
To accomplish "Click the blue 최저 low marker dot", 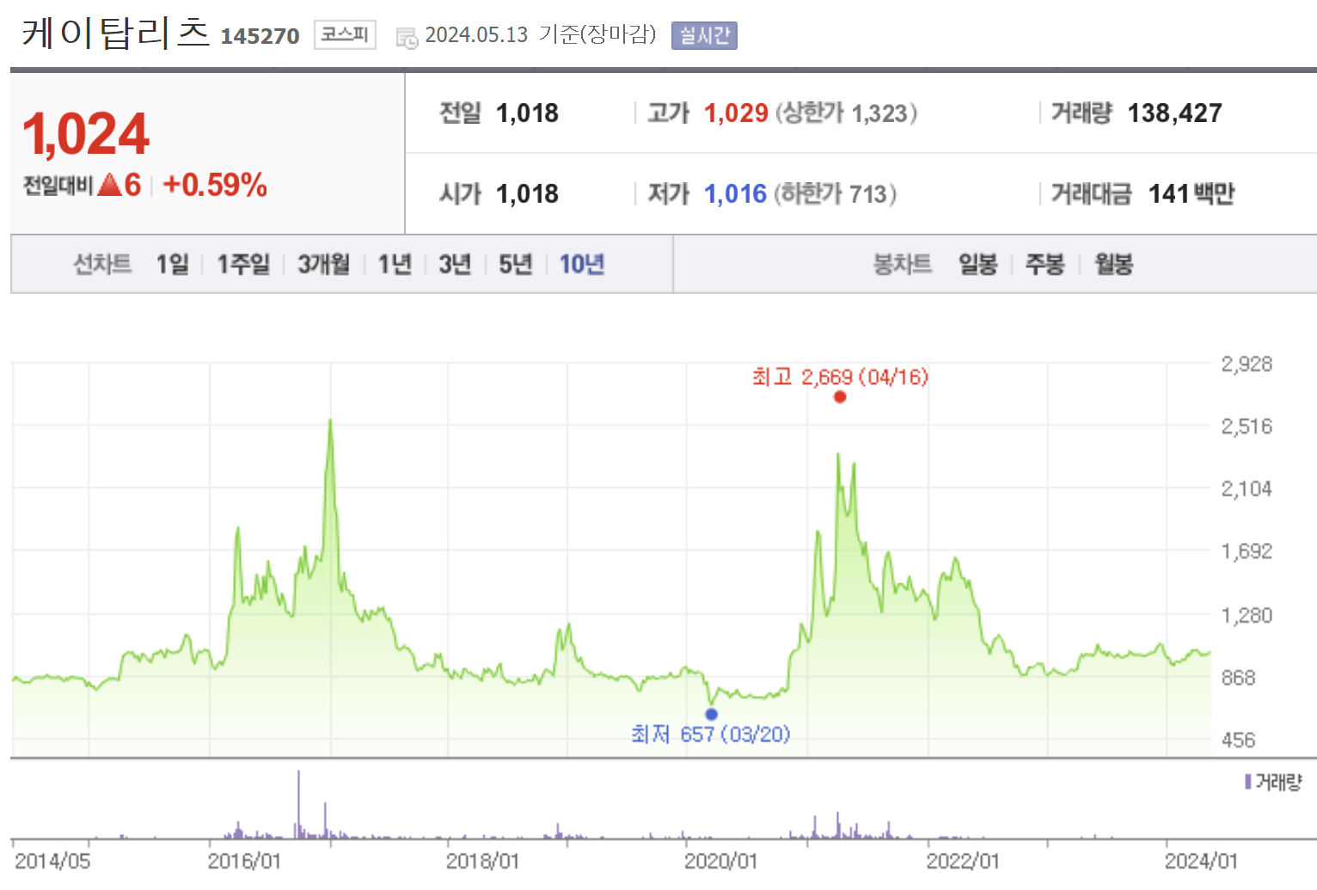I will [x=710, y=713].
